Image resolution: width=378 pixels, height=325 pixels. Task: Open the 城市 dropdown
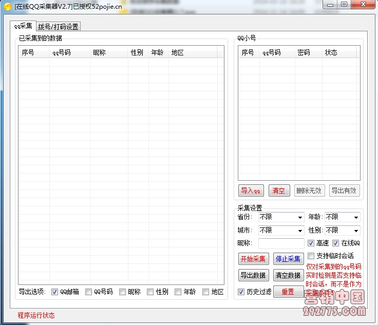(281, 231)
